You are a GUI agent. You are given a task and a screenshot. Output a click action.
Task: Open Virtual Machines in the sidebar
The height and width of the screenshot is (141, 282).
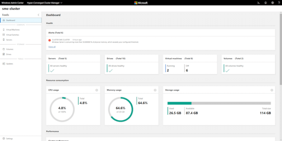(21, 30)
